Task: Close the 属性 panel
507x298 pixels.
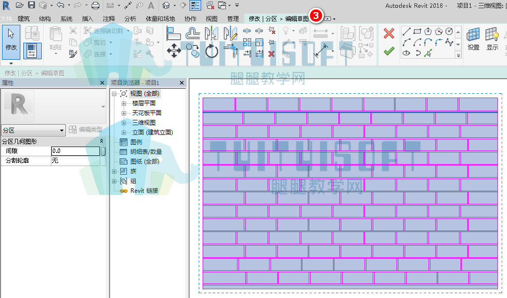Action: (x=102, y=83)
